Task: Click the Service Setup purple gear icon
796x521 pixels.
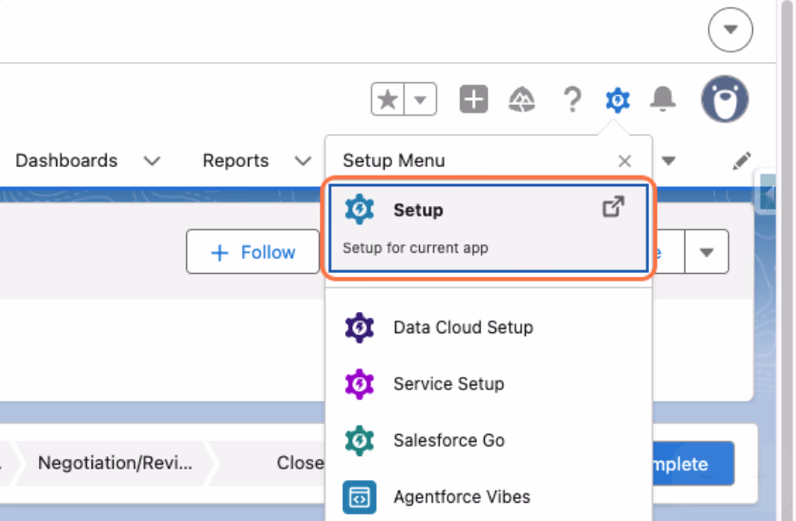Action: point(360,384)
